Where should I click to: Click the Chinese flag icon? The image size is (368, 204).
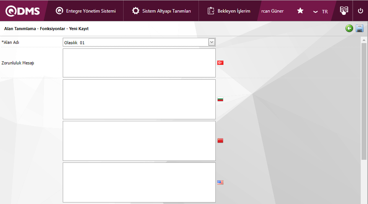tap(220, 141)
